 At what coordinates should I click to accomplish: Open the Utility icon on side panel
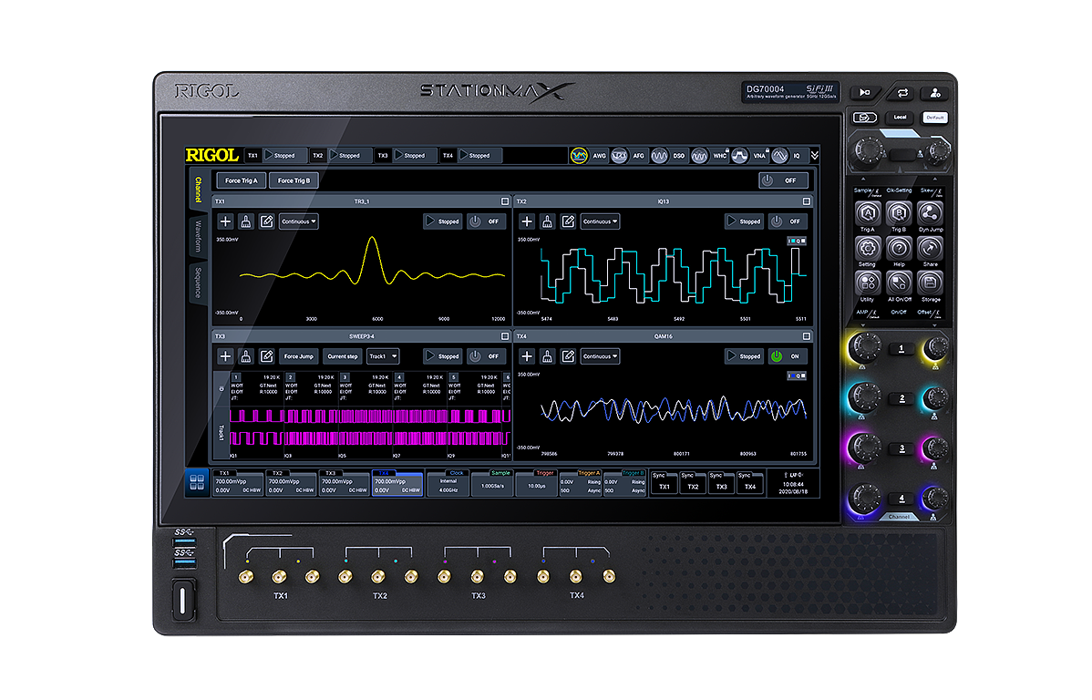(867, 283)
